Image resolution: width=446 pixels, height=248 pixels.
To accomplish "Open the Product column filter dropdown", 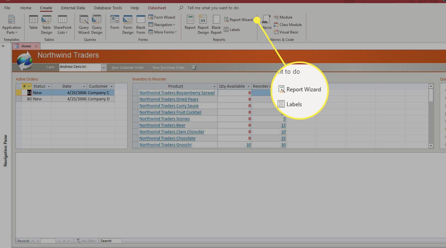I will (214, 86).
